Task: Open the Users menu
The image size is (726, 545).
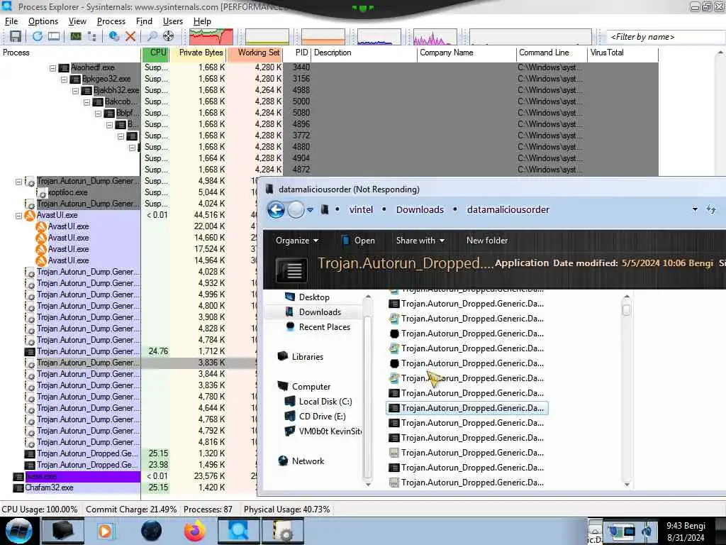Action: 173,21
